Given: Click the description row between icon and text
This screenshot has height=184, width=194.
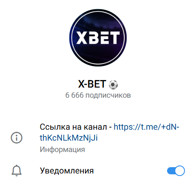Looking at the screenshot, I should coord(31,138).
